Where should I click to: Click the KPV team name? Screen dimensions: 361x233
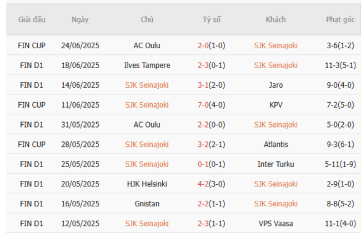[276, 105]
